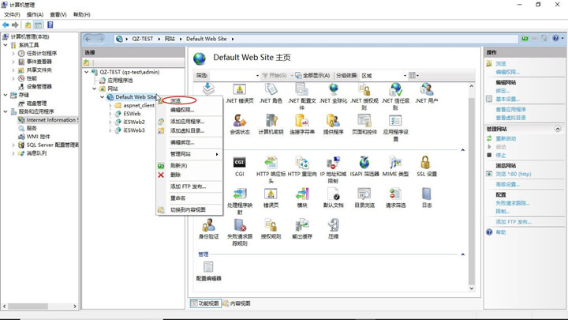Open the 计算机密钥 feature icon
The height and width of the screenshot is (320, 568).
pyautogui.click(x=271, y=122)
